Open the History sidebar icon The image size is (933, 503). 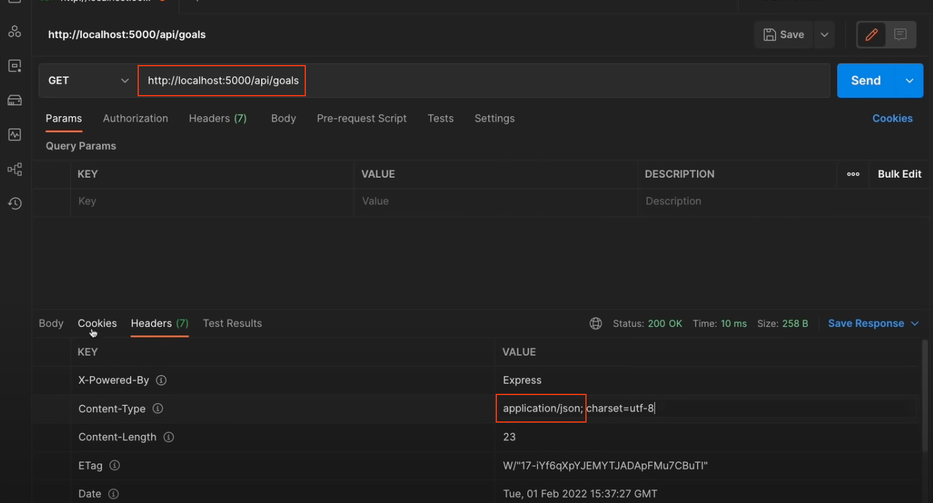15,203
